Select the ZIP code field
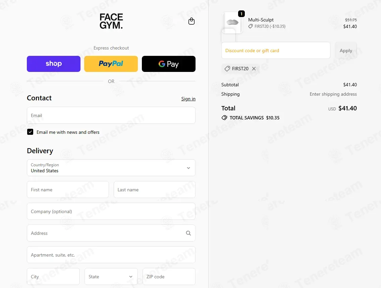Screen dimensions: 381x288 169,277
